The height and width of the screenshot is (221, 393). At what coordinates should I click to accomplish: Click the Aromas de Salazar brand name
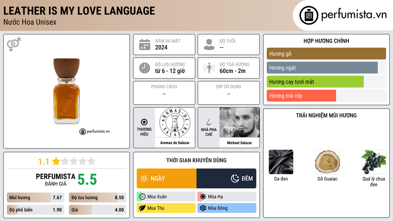click(175, 143)
